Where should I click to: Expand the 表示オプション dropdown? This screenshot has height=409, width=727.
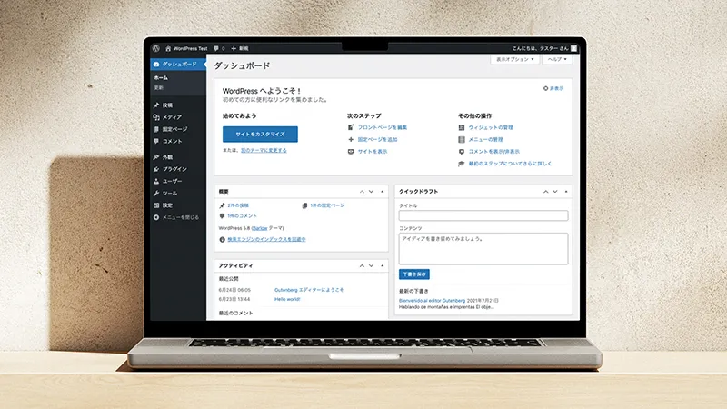514,59
